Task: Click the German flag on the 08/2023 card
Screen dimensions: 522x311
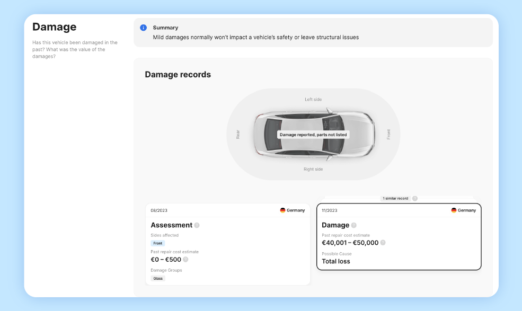Action: click(282, 210)
